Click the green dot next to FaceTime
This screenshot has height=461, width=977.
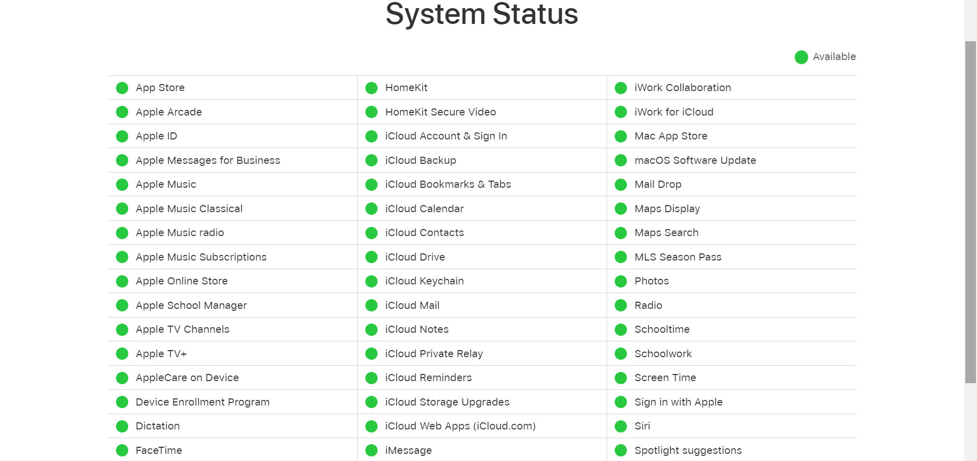[x=122, y=450]
